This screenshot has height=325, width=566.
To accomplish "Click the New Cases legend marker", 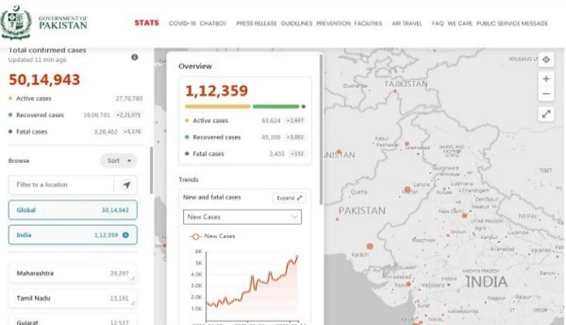I will click(195, 237).
